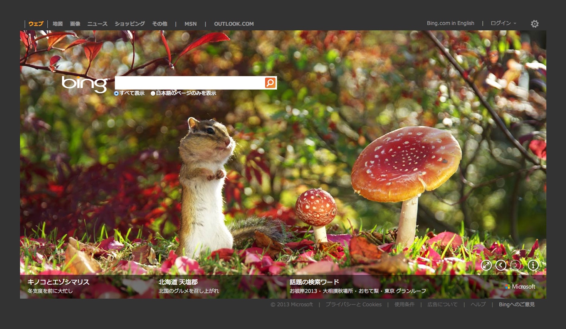This screenshot has width=566, height=329.
Task: Click the Bingへのご意見 feedback link
Action: coord(517,304)
